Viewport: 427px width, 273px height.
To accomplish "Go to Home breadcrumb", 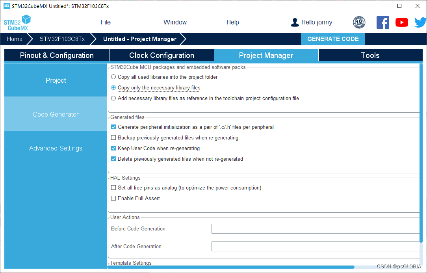I will point(15,39).
